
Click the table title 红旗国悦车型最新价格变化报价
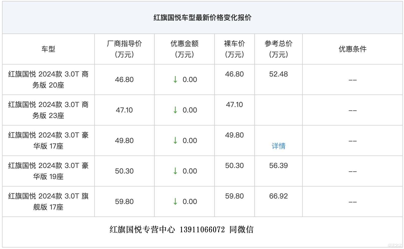[203, 18]
